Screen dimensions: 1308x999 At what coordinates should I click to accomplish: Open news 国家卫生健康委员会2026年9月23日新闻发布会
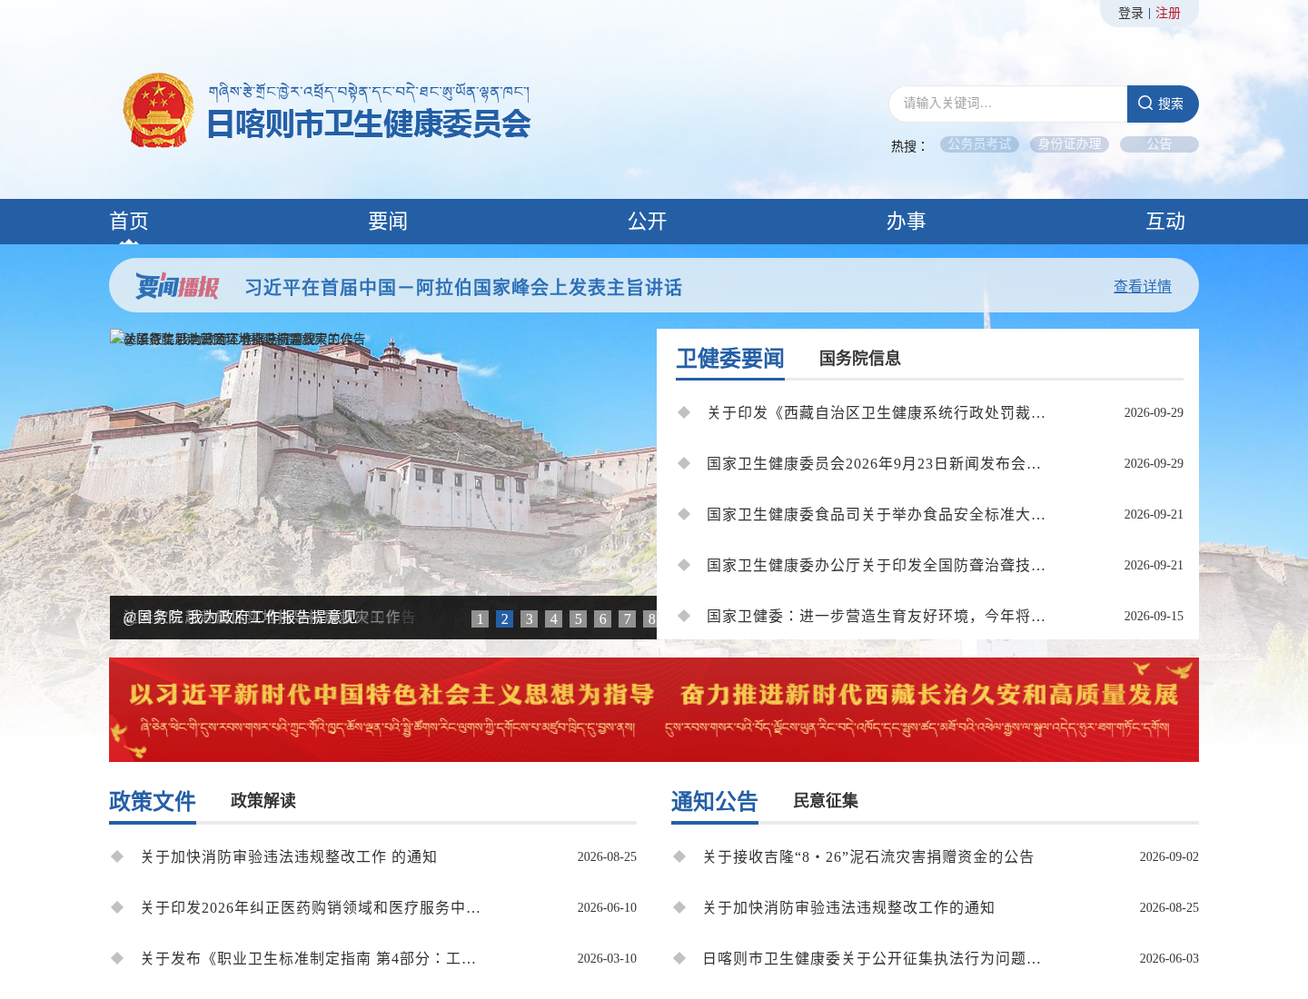[x=874, y=464]
